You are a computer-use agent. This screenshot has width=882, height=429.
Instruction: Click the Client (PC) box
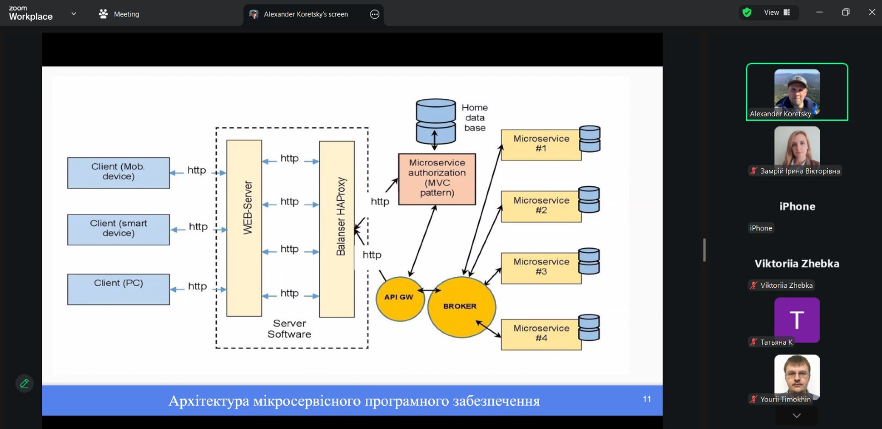pyautogui.click(x=119, y=289)
